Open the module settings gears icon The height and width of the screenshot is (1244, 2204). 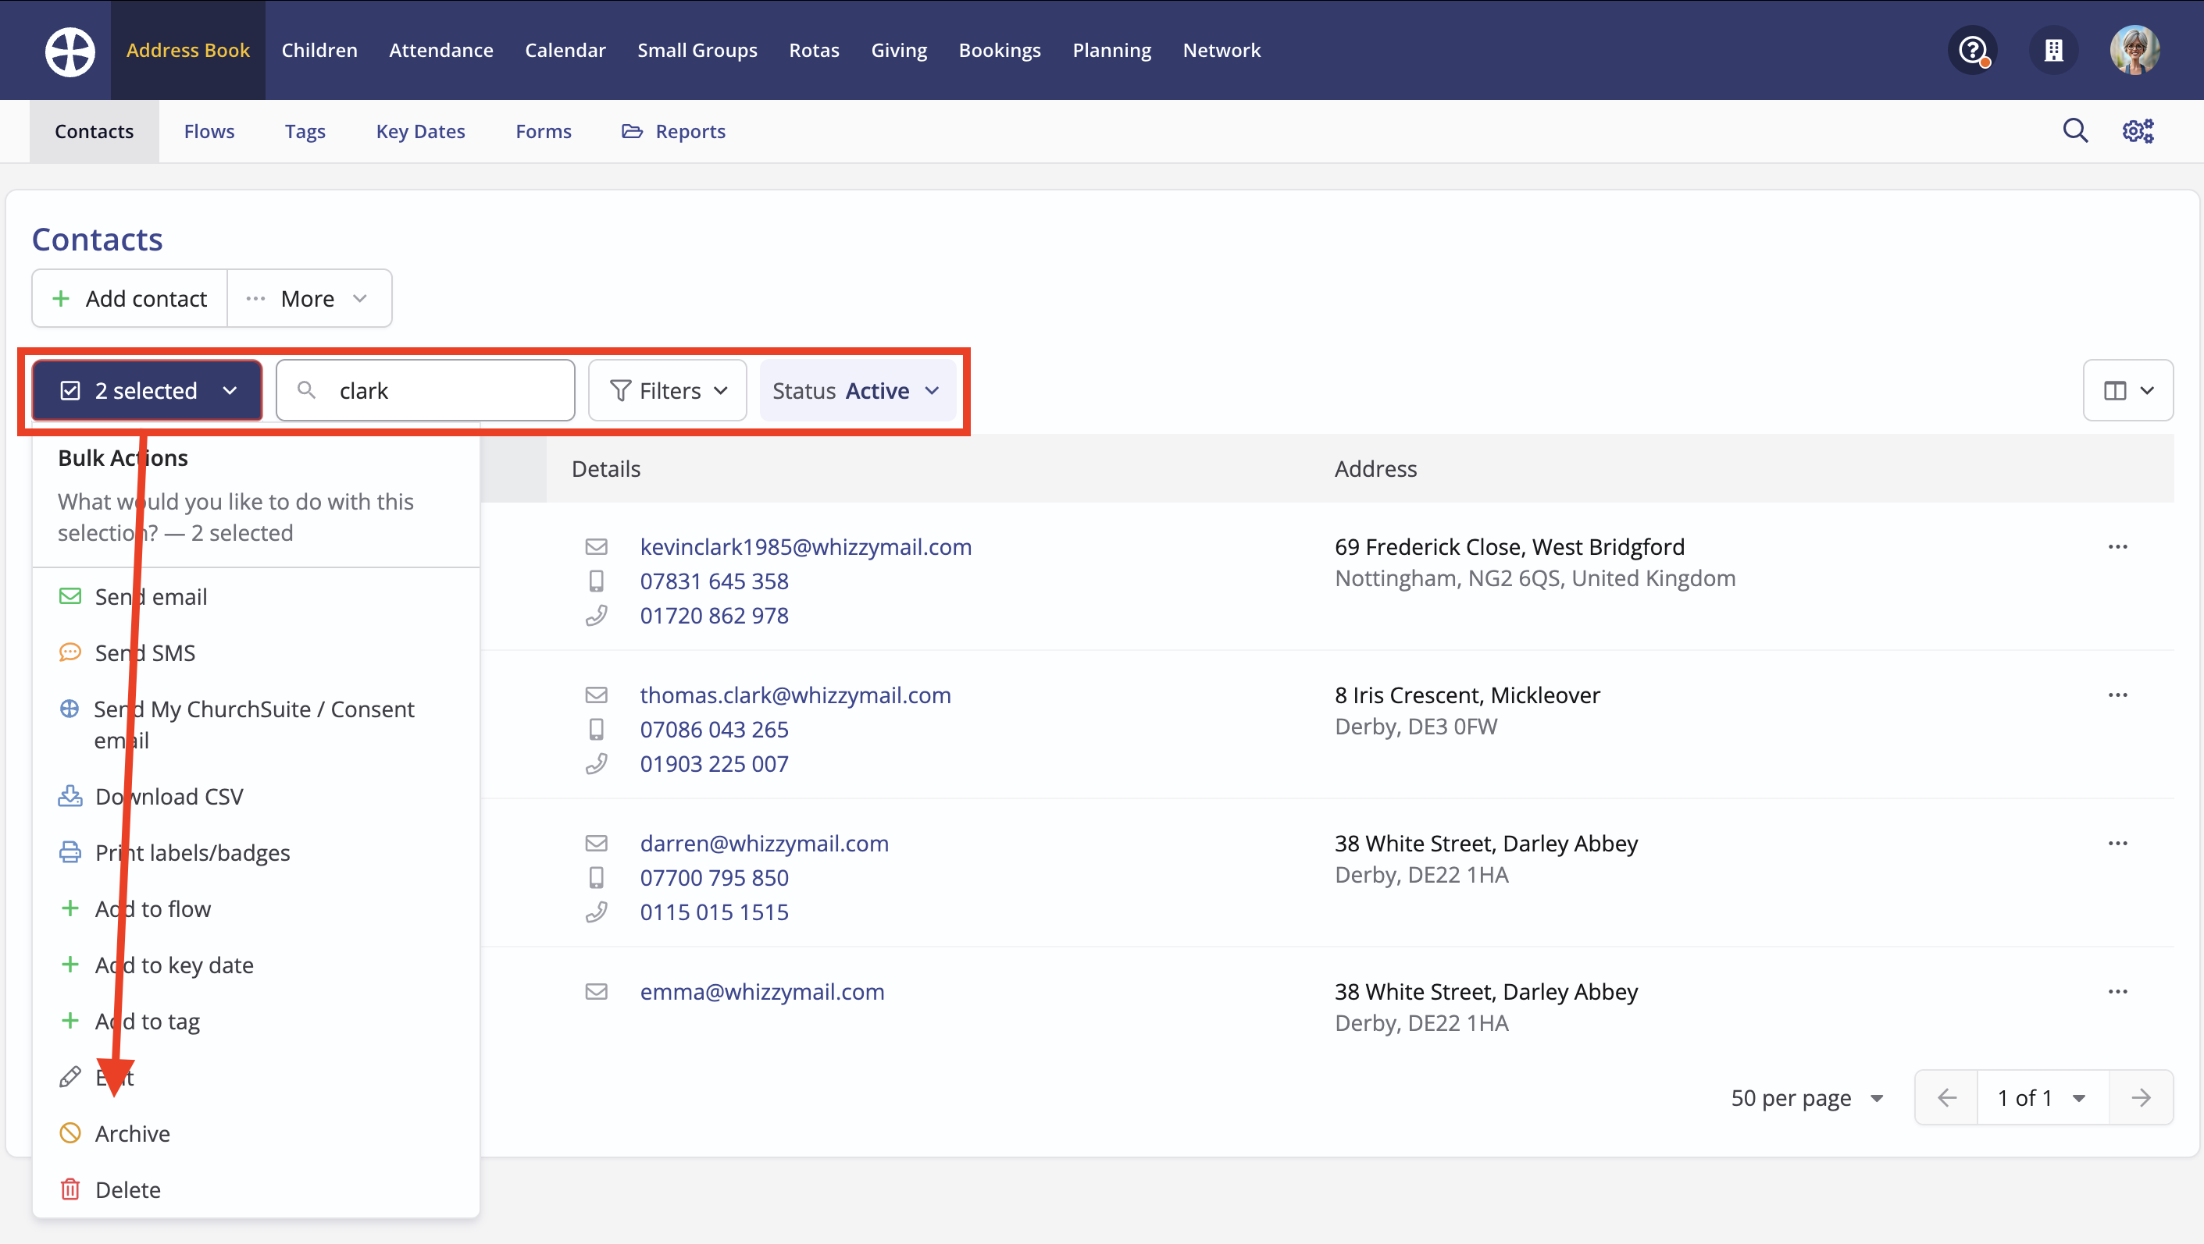[2138, 131]
